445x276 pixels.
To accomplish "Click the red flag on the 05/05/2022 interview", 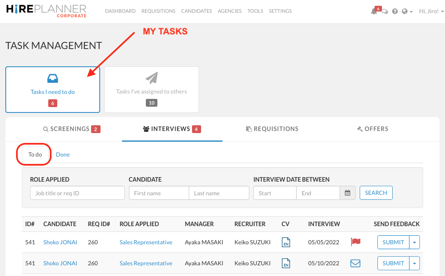I will point(355,242).
